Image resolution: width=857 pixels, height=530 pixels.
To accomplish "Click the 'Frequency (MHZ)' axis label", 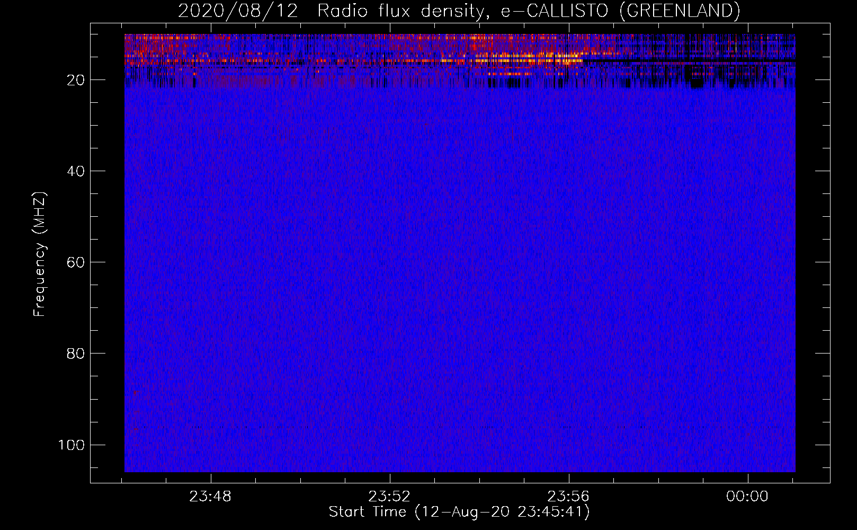I will (x=40, y=254).
